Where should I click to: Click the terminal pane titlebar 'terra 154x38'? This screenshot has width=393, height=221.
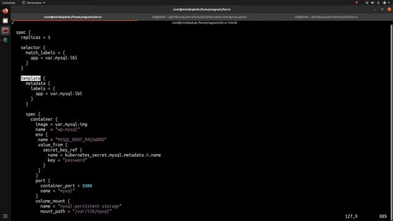point(204,23)
